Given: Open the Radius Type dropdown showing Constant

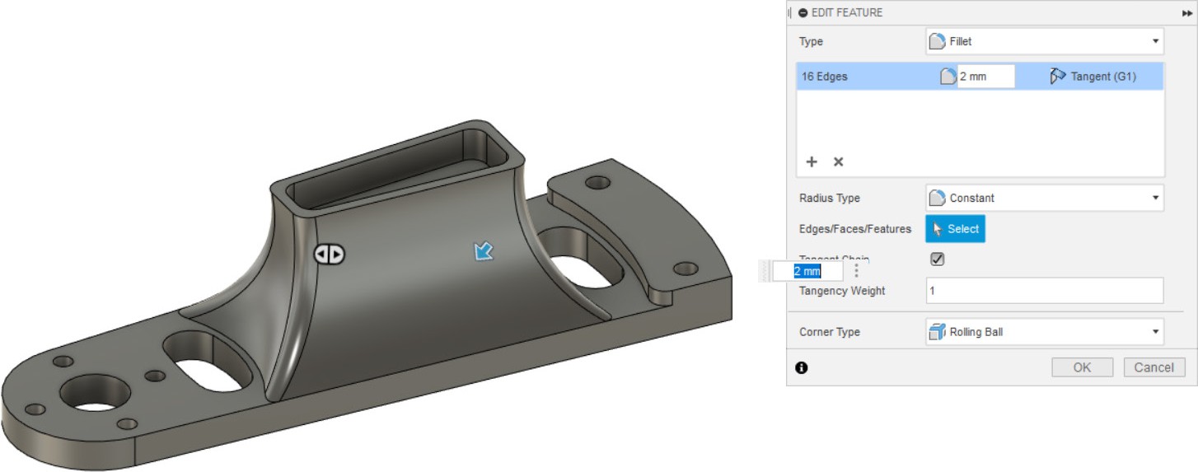Looking at the screenshot, I should pos(1044,198).
